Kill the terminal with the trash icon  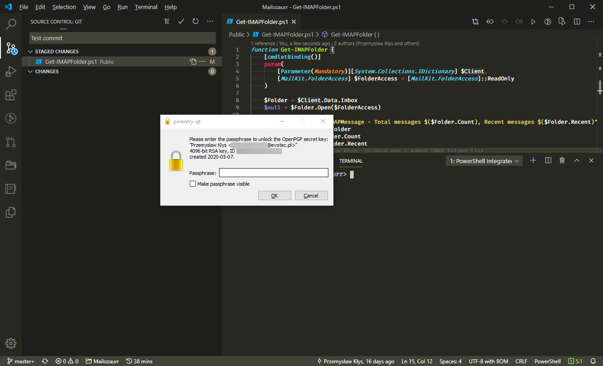click(x=562, y=160)
